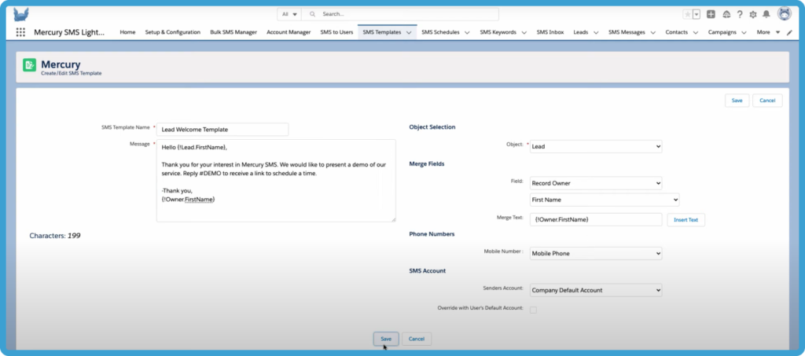Open the SMS to Users tab
Screen dimensions: 805x356
click(x=336, y=31)
